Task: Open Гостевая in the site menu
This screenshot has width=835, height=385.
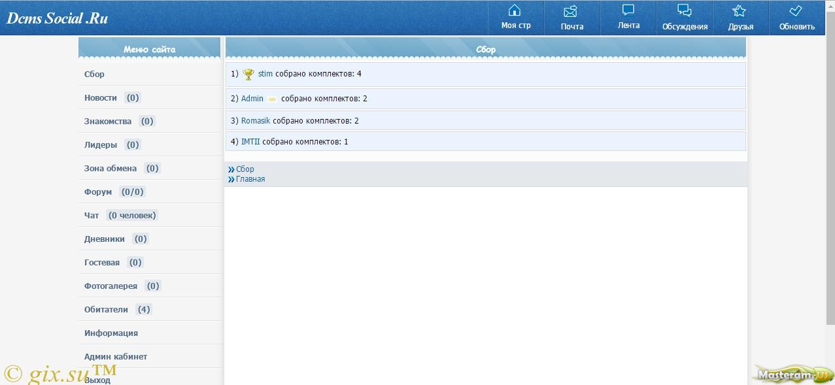Action: [x=102, y=263]
